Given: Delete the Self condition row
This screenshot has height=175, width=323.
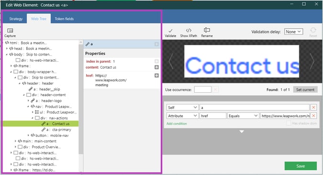Looking at the screenshot, I should click(x=313, y=107).
